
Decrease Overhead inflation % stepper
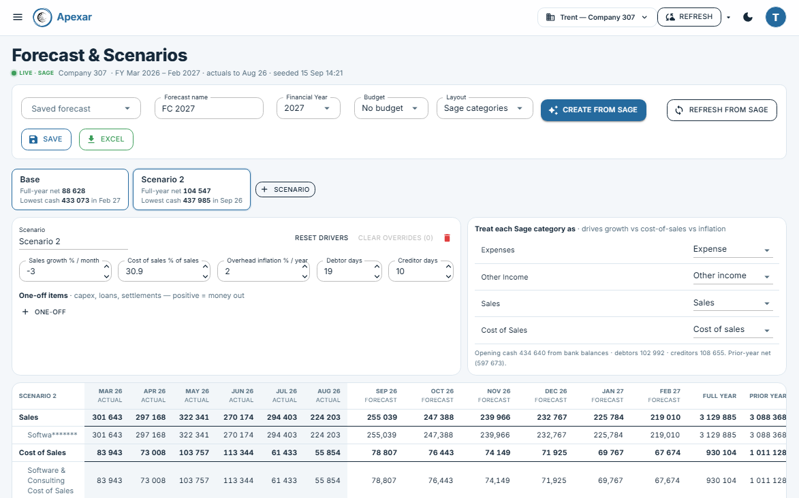(304, 276)
